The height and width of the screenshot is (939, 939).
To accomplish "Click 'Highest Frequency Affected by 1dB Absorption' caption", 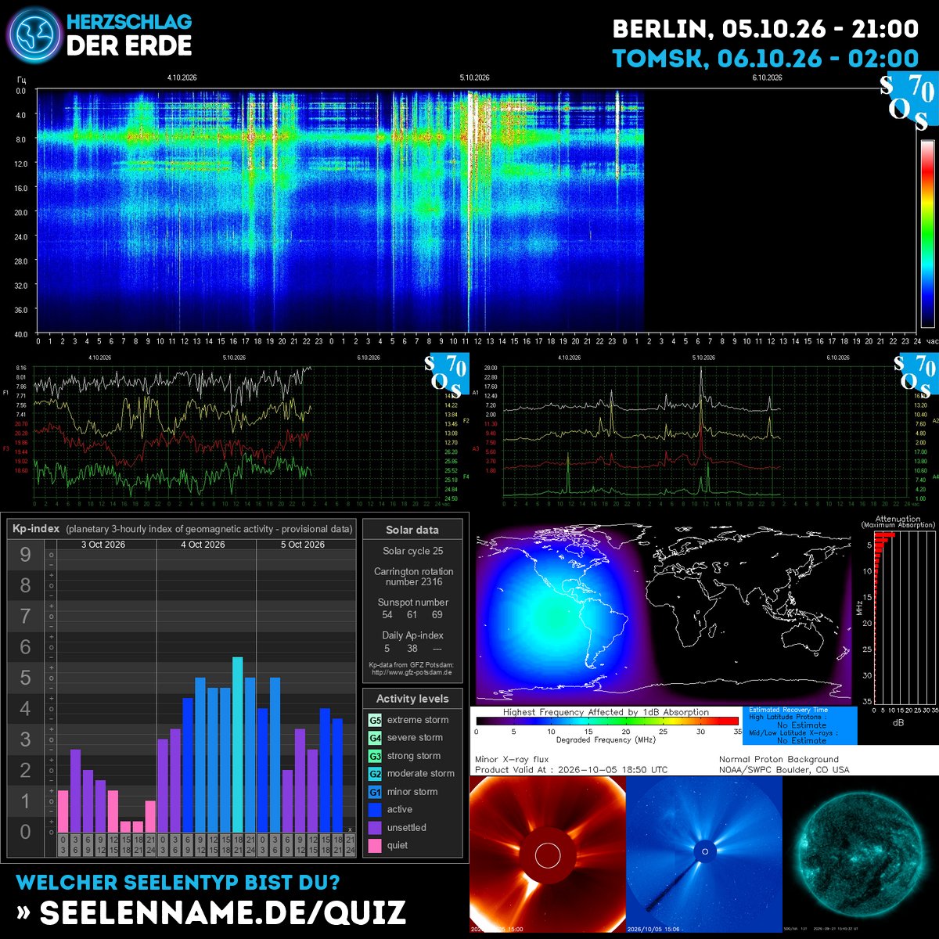I will (x=606, y=712).
